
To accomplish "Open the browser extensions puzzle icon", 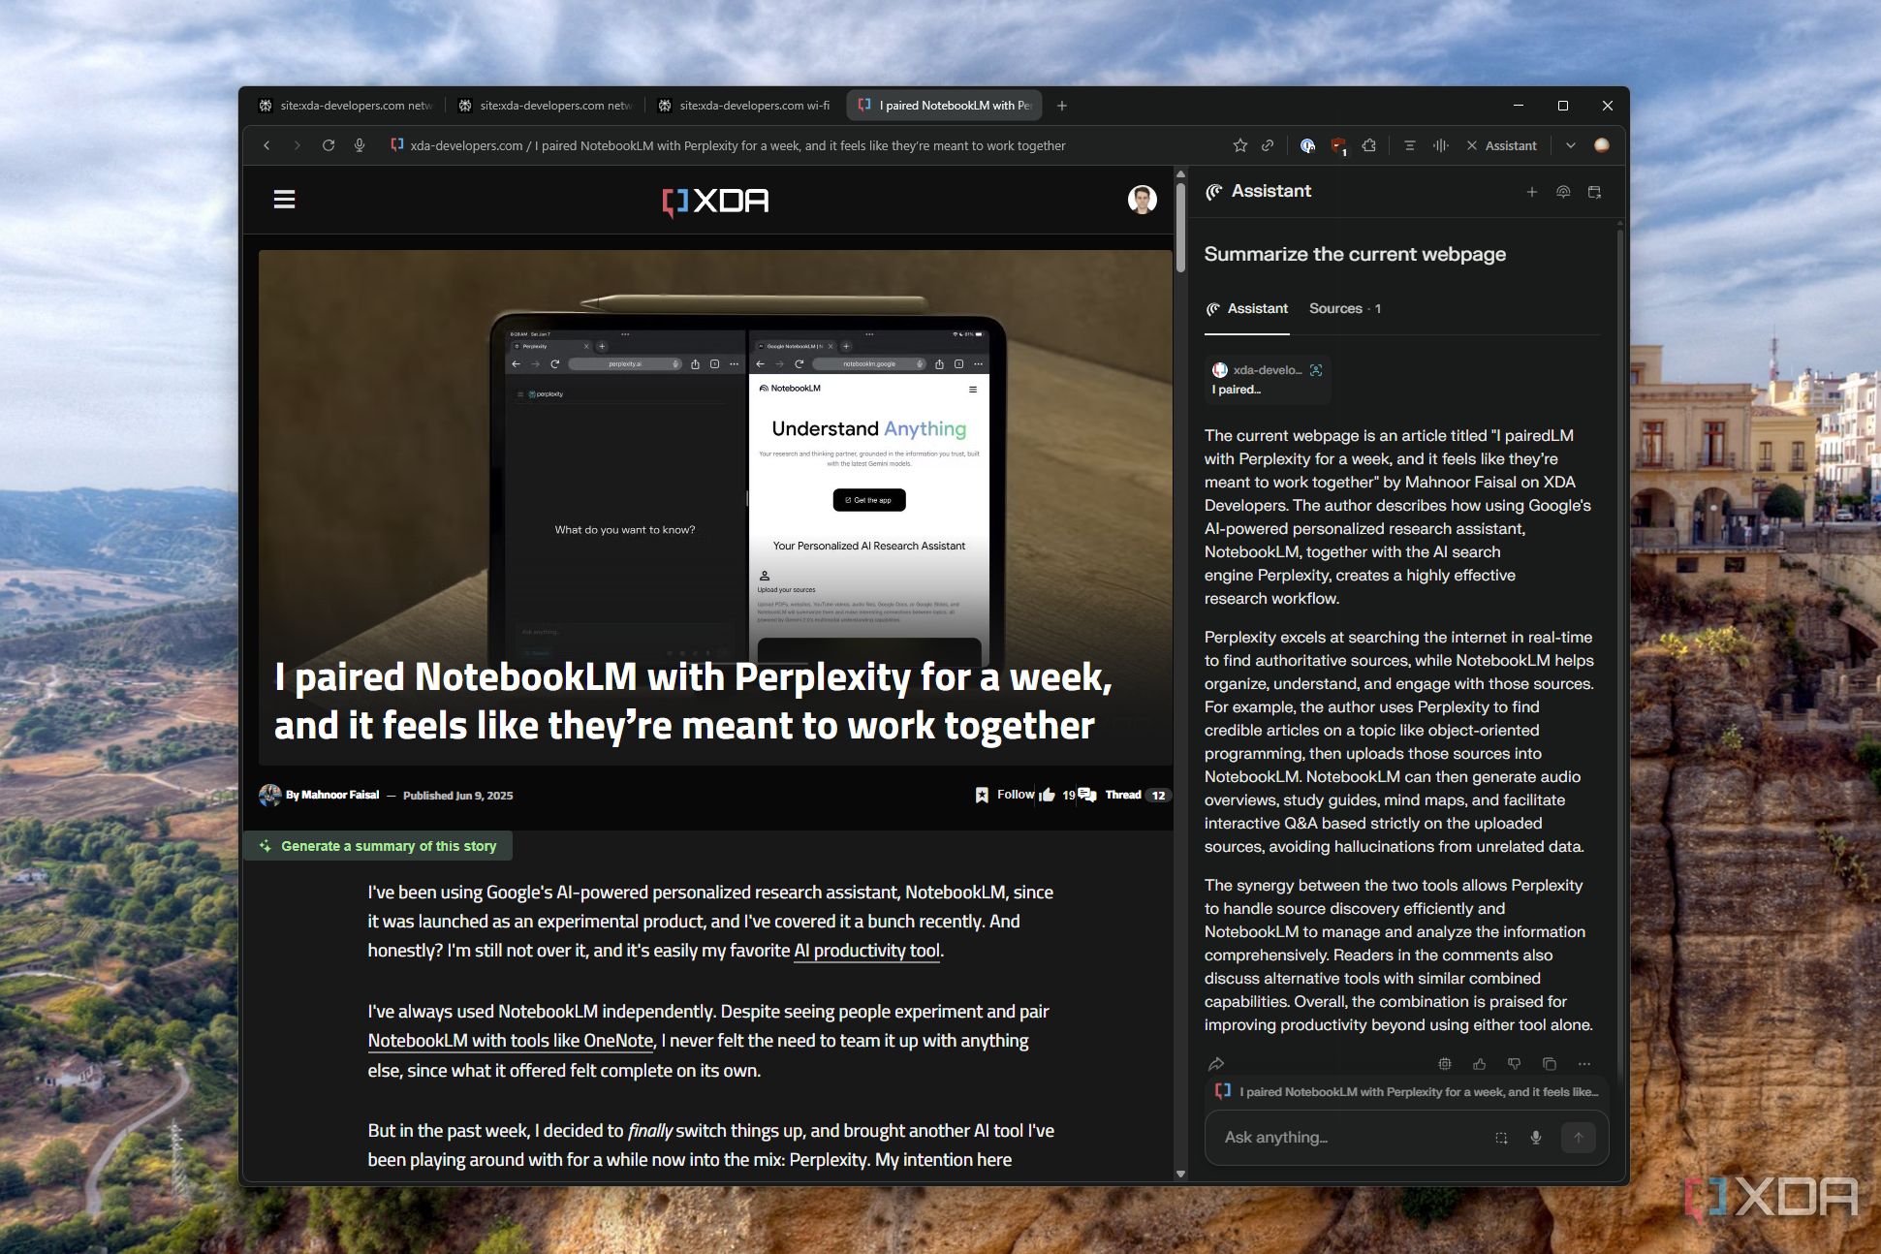I will coord(1369,144).
